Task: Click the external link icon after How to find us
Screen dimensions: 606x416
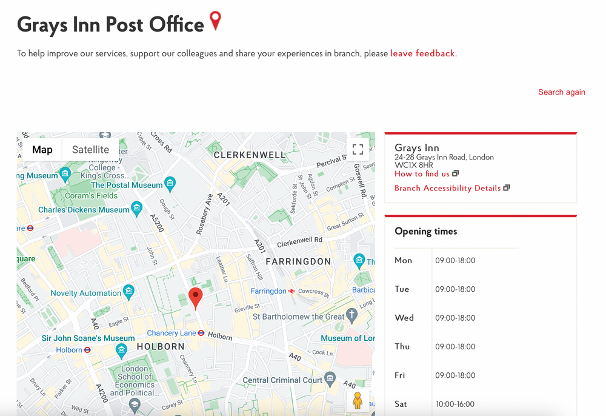Action: pyautogui.click(x=456, y=173)
